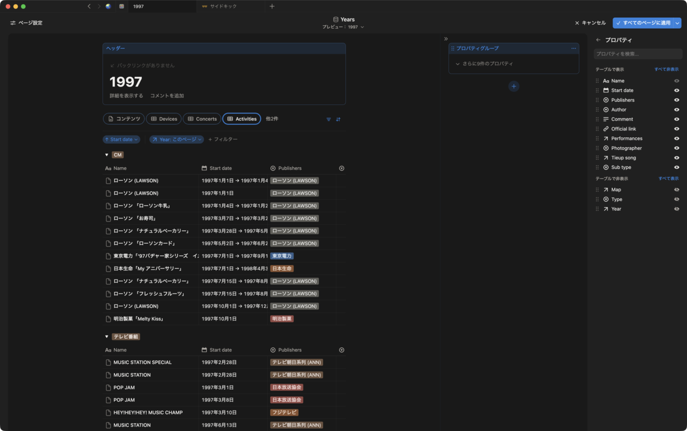Hide the Official link property
Image resolution: width=687 pixels, height=431 pixels.
pyautogui.click(x=677, y=129)
